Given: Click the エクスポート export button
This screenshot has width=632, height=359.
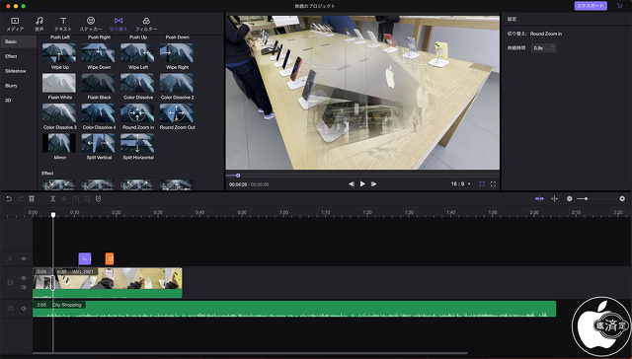Looking at the screenshot, I should 591,6.
